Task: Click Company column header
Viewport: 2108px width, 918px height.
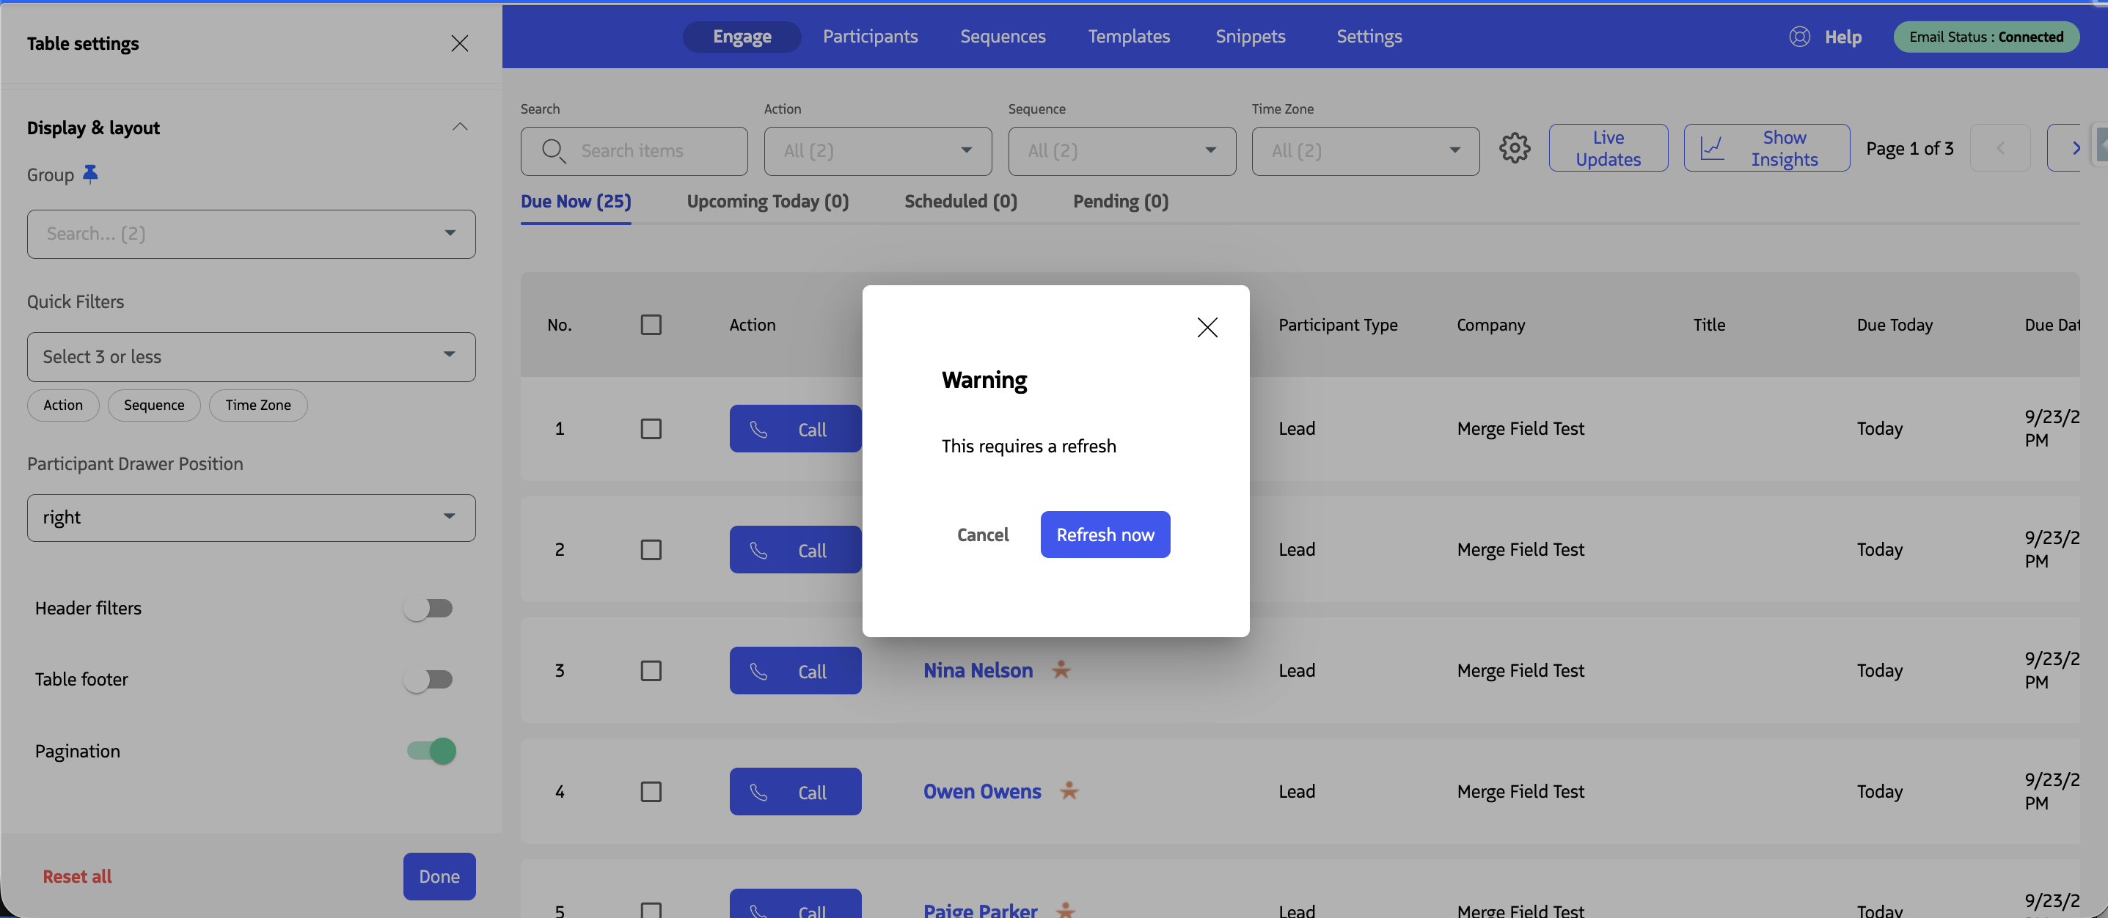Action: (1491, 325)
